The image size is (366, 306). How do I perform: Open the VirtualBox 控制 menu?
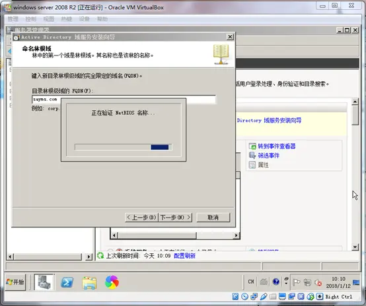coord(30,19)
